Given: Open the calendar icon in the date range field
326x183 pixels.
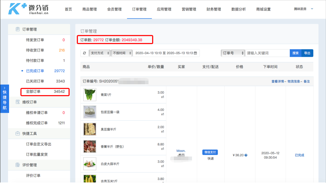Looking at the screenshot, I should 195,53.
